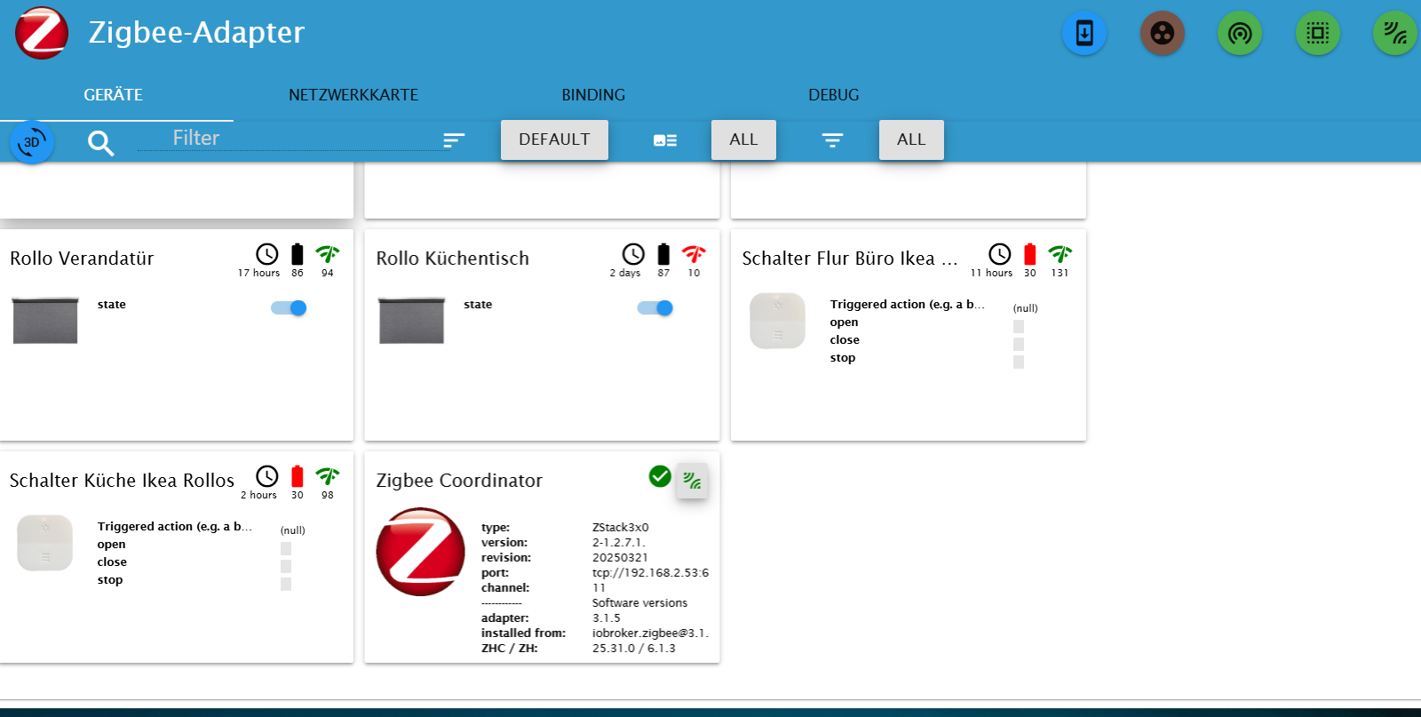Click the '2 days' last-seen label
The height and width of the screenshot is (717, 1421).
tap(625, 274)
